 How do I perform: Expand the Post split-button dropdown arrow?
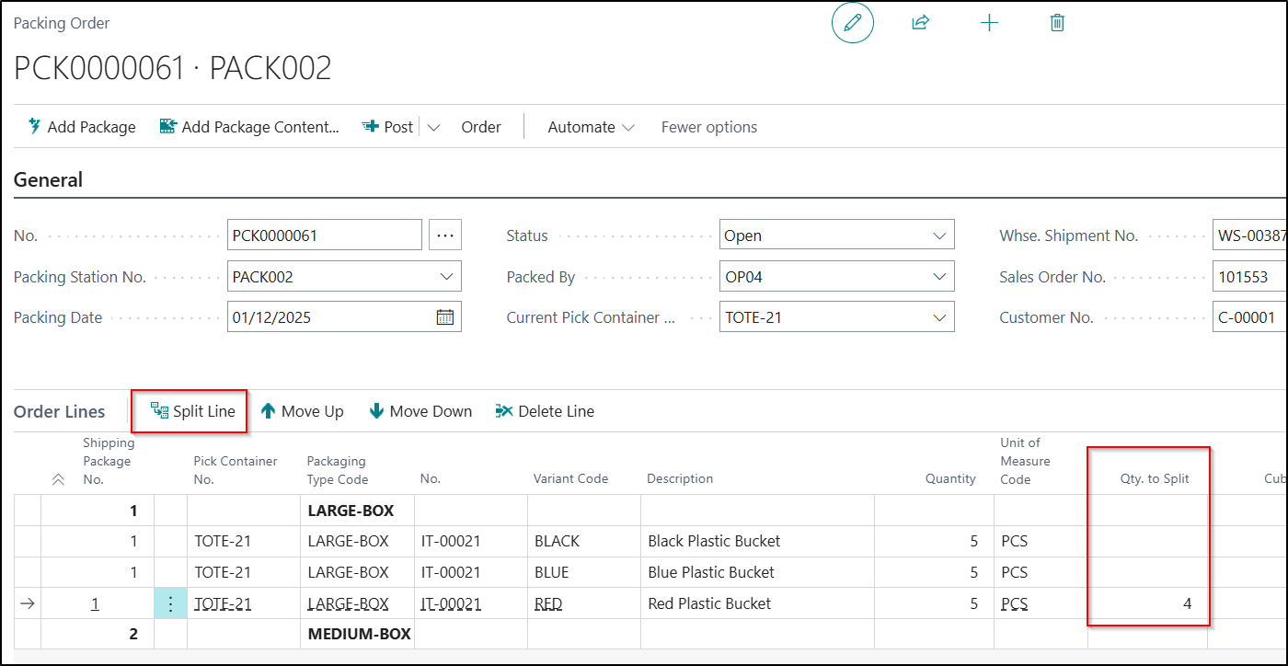434,127
